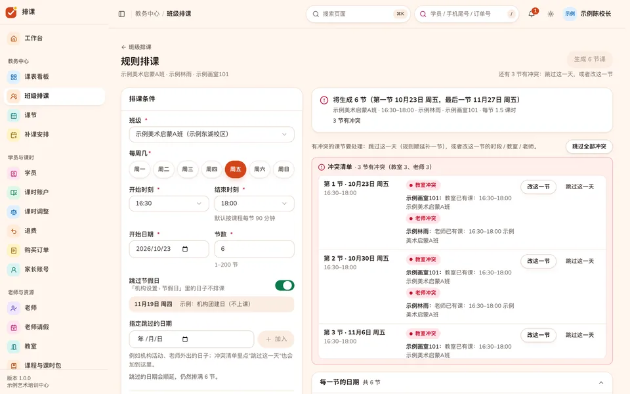Click the 版本 1.0.0 footer text

[19, 378]
